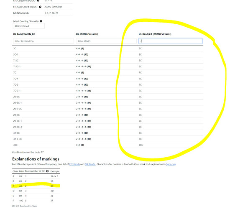Image resolution: width=248 pixels, height=209 pixels.
Task: Select the 7-3C-1 combination row
Action: [107, 66]
